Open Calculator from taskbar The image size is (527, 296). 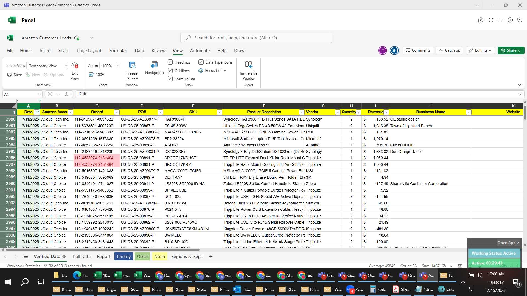pyautogui.click(x=379, y=289)
